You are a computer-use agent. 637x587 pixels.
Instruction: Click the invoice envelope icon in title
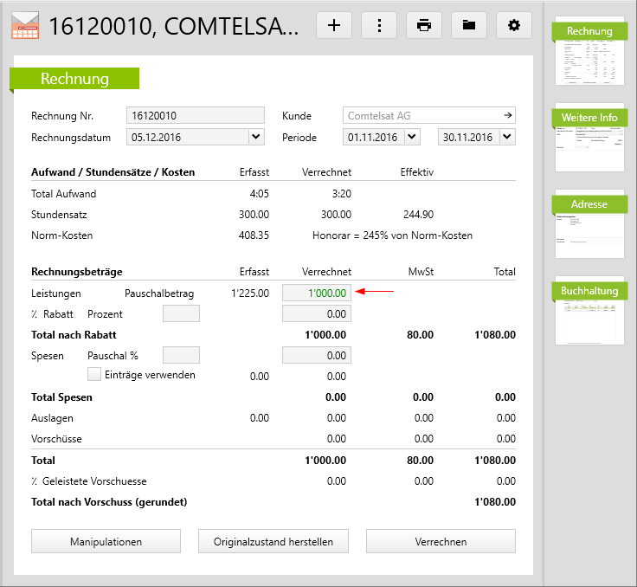coord(24,26)
